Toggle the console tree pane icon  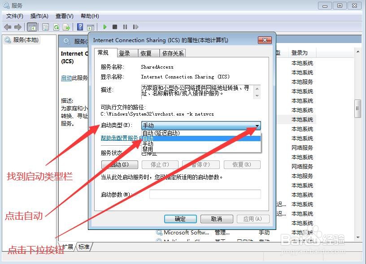[32, 27]
